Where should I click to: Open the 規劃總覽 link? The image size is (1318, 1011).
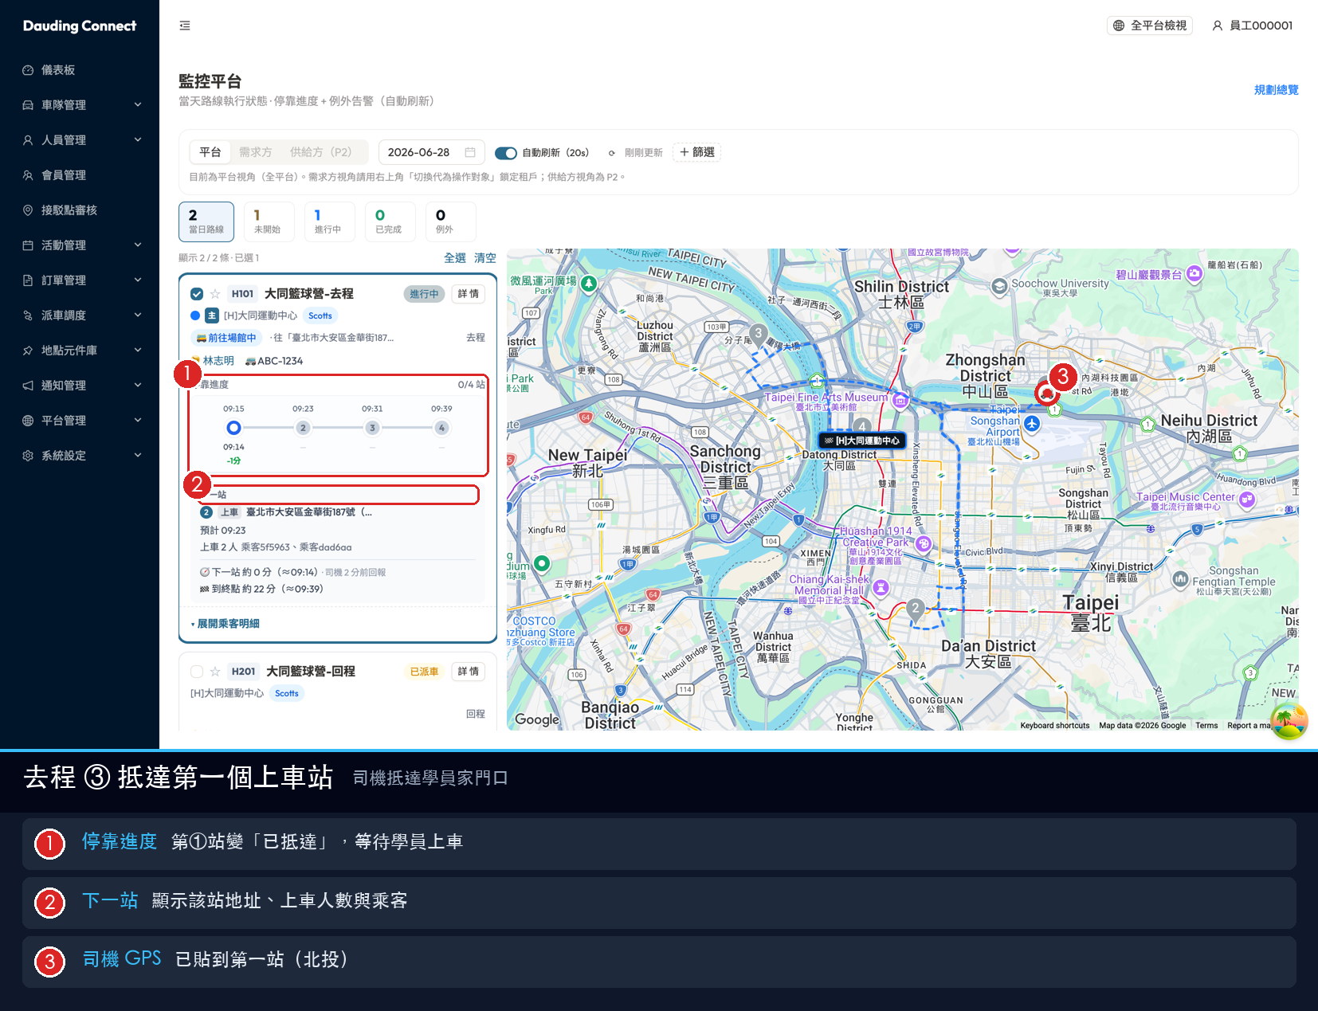[1276, 90]
